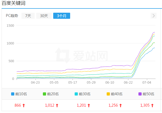162x113 pixels.
Task: Click the right chevron arrow button
Action: click(x=154, y=16)
